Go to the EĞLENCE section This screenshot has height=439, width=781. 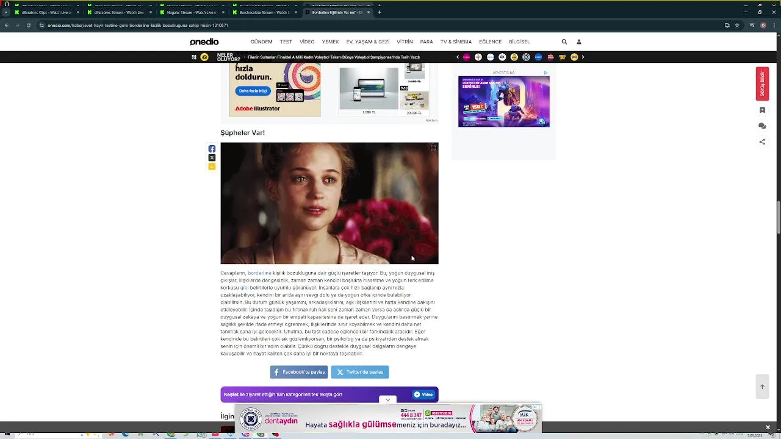[490, 42]
